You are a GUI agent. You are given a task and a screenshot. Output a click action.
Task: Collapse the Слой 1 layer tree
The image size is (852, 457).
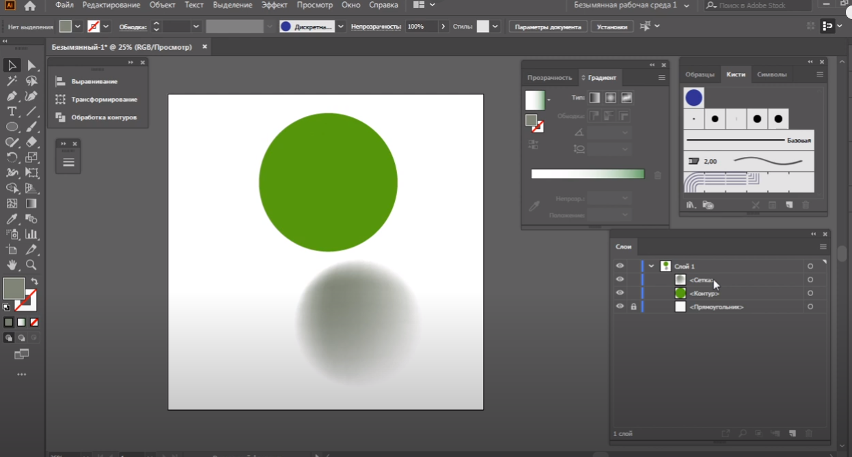(x=652, y=266)
